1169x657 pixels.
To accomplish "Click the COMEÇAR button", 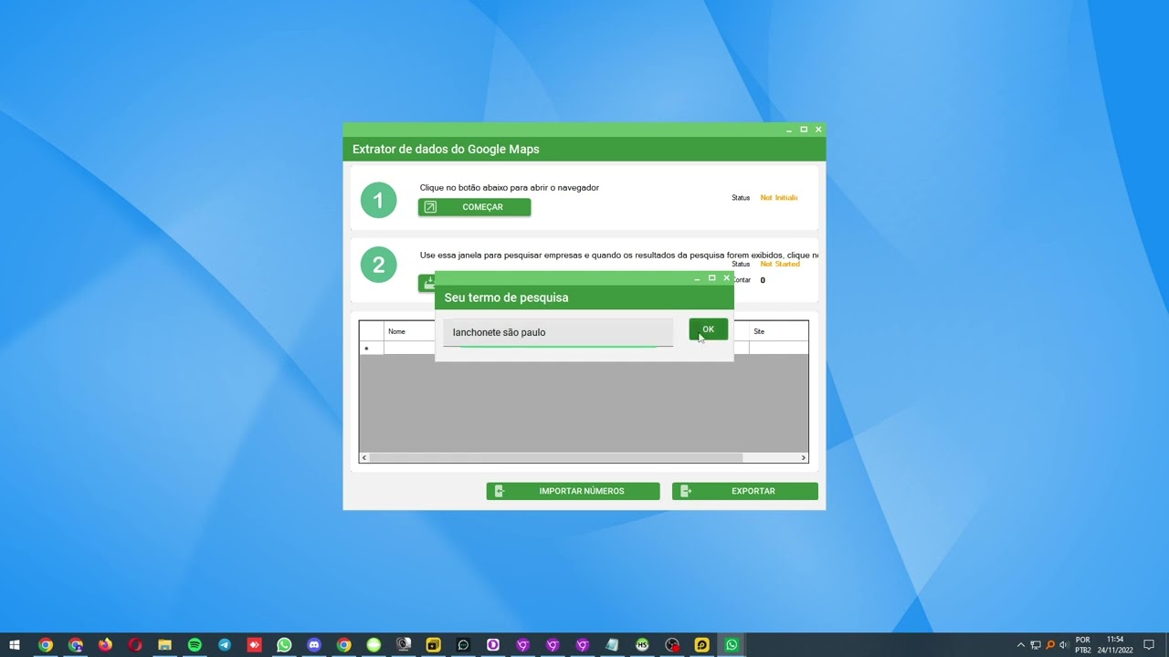I will pos(474,207).
